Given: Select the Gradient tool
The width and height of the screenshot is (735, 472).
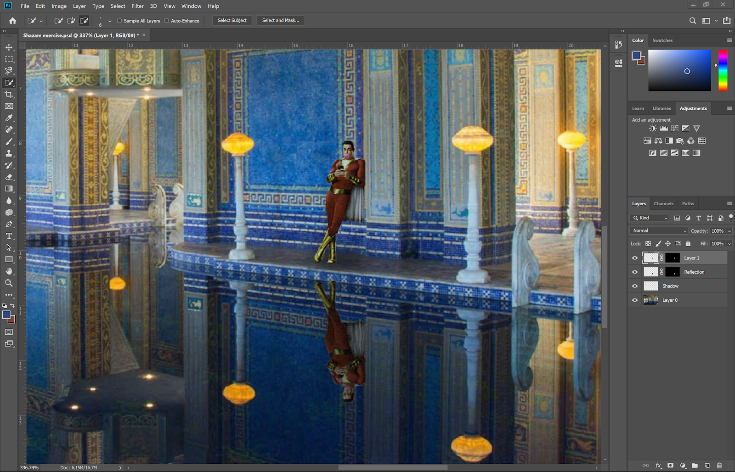Looking at the screenshot, I should point(9,189).
